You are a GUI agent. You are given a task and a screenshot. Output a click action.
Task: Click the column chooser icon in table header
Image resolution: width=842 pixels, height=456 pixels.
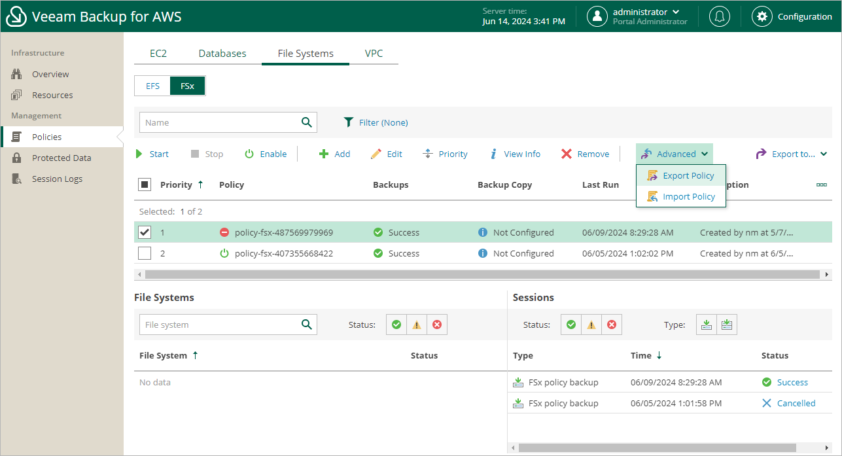click(821, 185)
